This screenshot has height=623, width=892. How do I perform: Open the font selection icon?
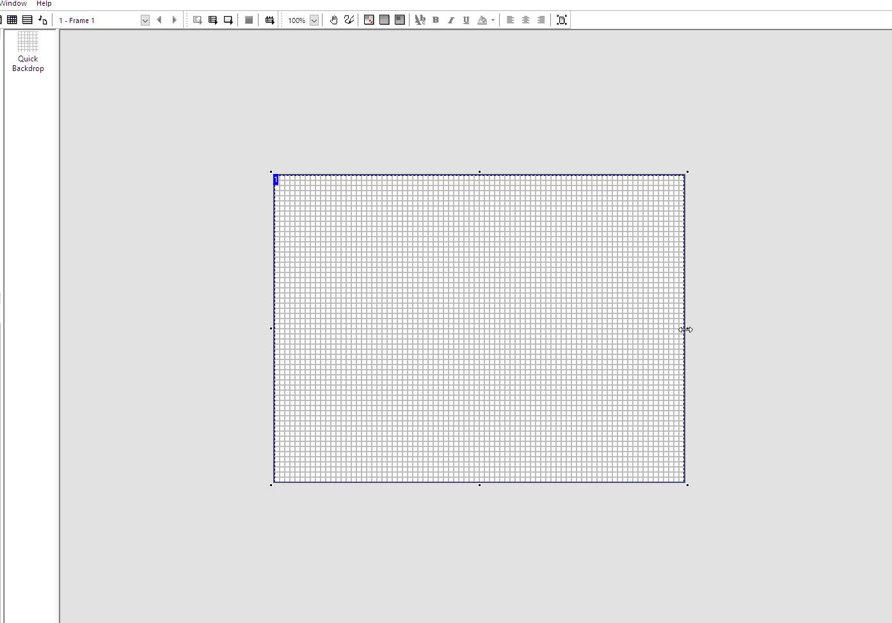coord(420,20)
